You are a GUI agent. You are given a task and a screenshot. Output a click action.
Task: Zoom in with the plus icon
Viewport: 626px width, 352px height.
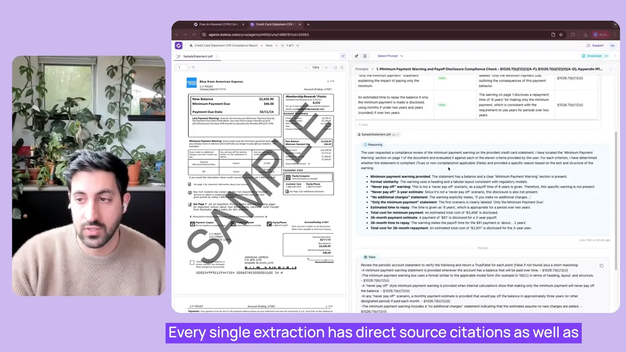click(326, 67)
